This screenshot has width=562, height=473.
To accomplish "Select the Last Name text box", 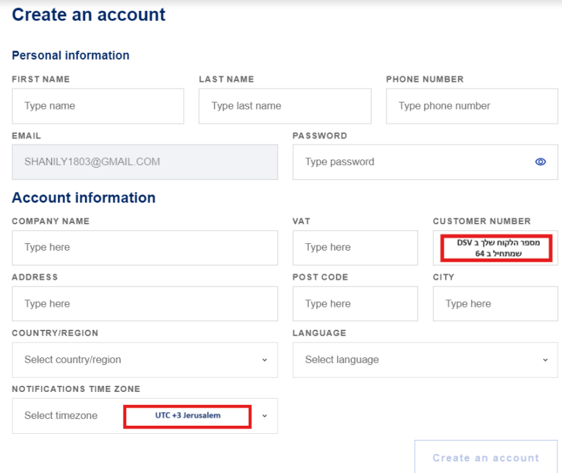I will pos(285,106).
